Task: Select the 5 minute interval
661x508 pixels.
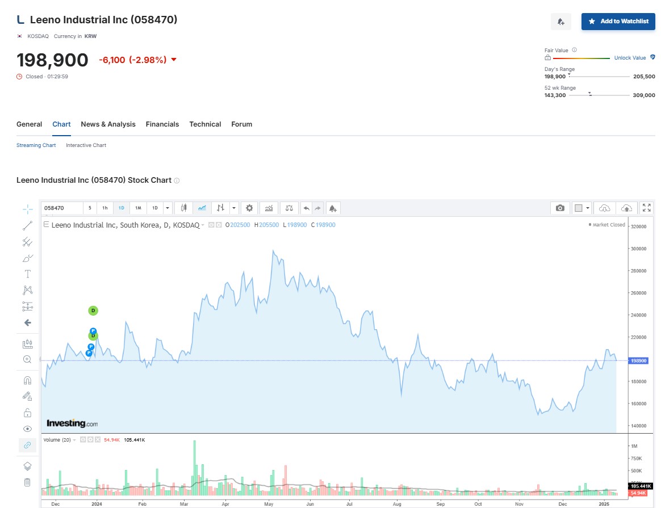Action: click(90, 208)
